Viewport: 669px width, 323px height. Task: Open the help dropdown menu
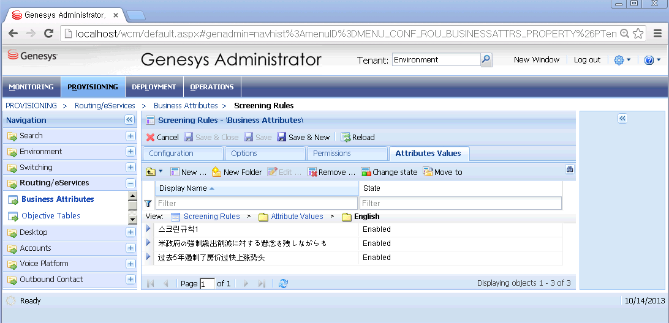point(652,60)
